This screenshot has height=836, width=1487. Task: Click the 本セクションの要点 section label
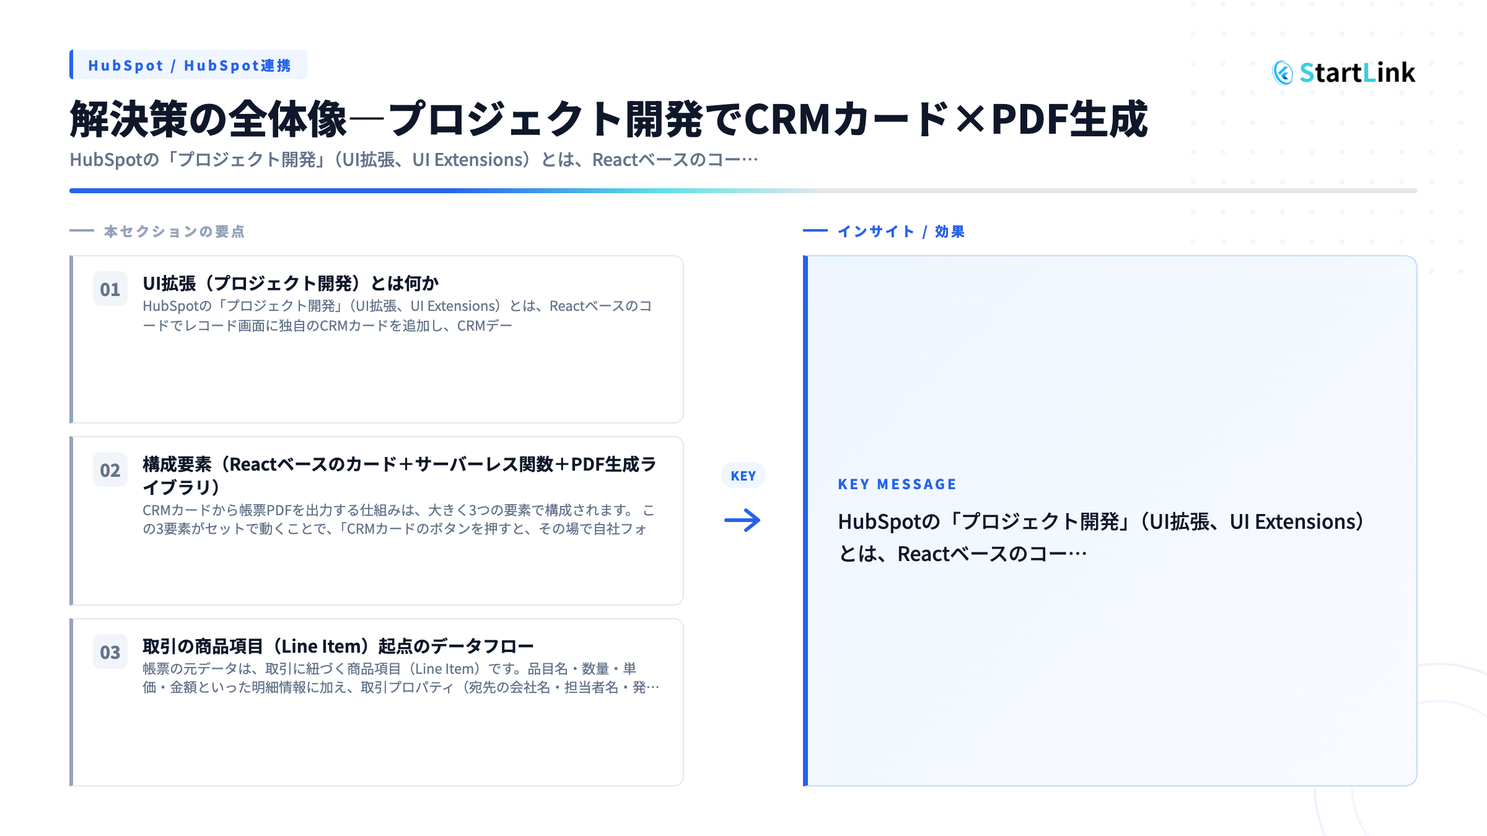174,232
